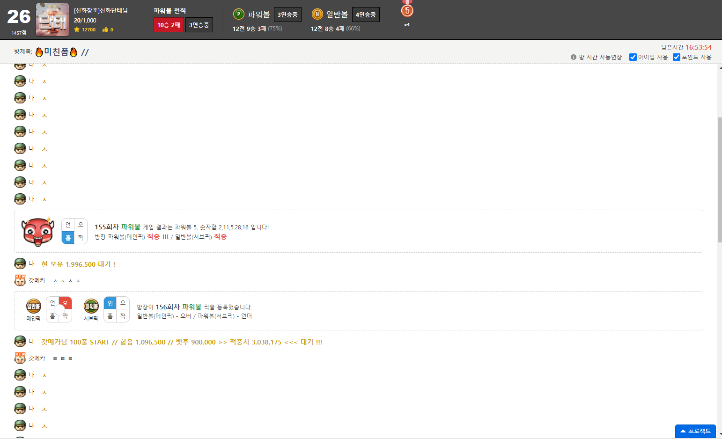Click 4연승중 badge next to 일반볼
Viewport: 722px width, 439px height.
pos(366,15)
